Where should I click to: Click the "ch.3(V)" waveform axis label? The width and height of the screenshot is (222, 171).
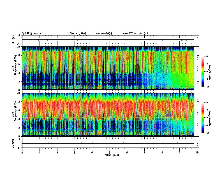[13, 143]
